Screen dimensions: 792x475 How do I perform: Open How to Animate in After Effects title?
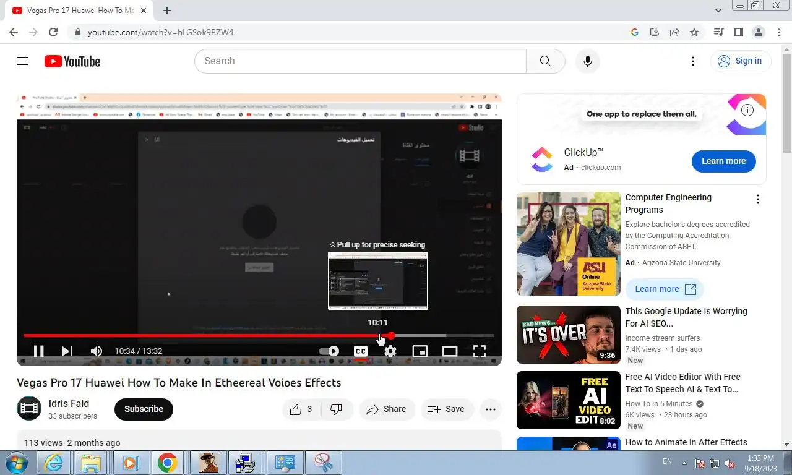tap(686, 442)
